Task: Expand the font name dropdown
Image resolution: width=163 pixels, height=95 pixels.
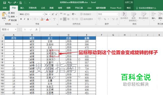Action: (43, 14)
